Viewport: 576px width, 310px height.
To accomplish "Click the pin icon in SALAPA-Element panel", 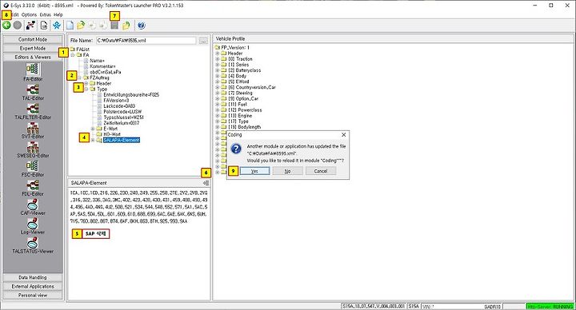I will point(206,183).
